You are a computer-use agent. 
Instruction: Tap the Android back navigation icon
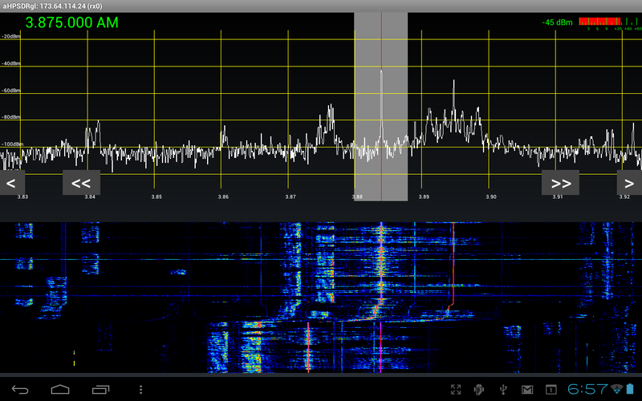click(x=19, y=390)
